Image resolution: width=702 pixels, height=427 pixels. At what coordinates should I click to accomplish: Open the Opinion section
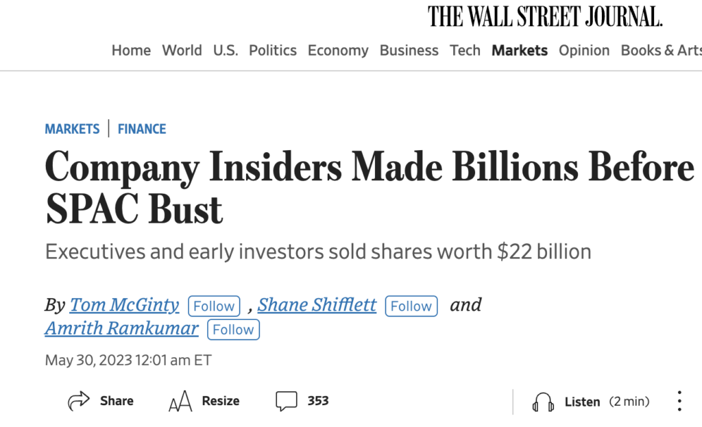pos(584,51)
